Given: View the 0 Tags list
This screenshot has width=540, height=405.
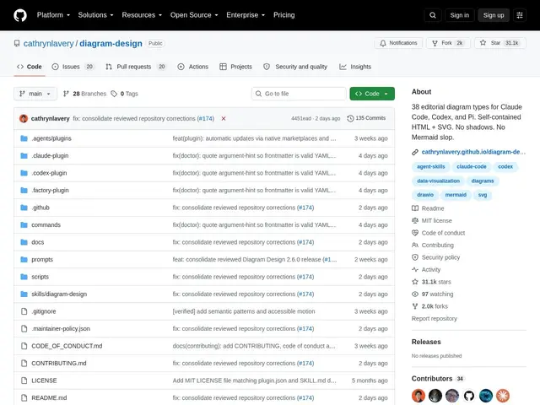Looking at the screenshot, I should click(x=125, y=94).
